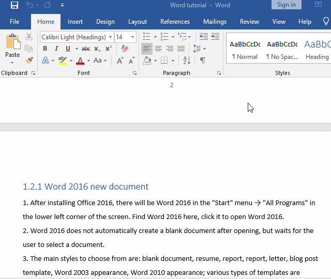The height and width of the screenshot is (279, 331).
Task: Open Customize Quick Access Toolbar menu
Action: pyautogui.click(x=62, y=5)
